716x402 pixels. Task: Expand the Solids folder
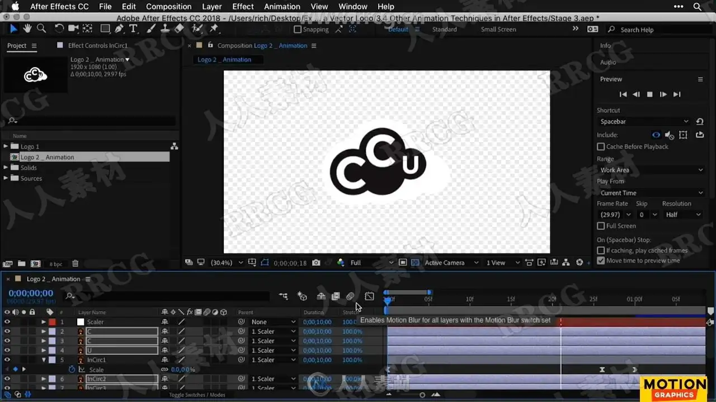click(x=6, y=167)
